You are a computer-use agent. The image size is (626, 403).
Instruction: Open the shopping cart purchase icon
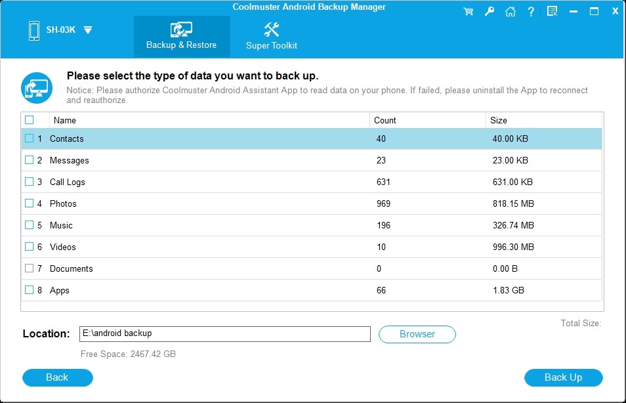point(469,11)
